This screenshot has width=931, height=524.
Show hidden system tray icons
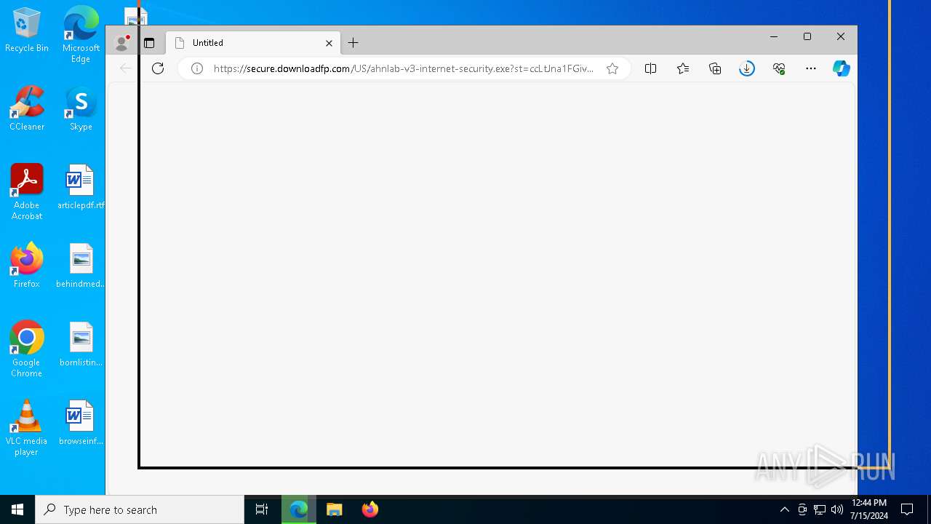point(785,509)
